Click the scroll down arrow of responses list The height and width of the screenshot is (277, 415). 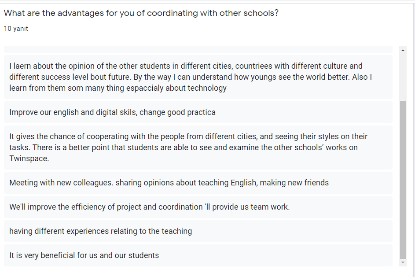click(x=403, y=262)
